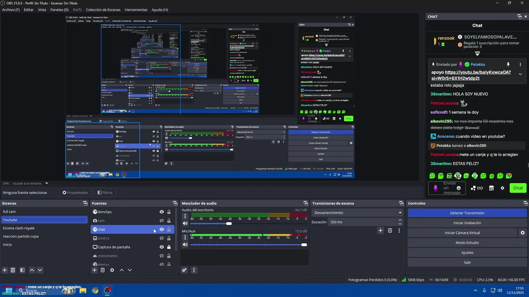Viewport: 529px width, 297px height.
Task: Show hidden system tray icons
Action: (x=475, y=291)
